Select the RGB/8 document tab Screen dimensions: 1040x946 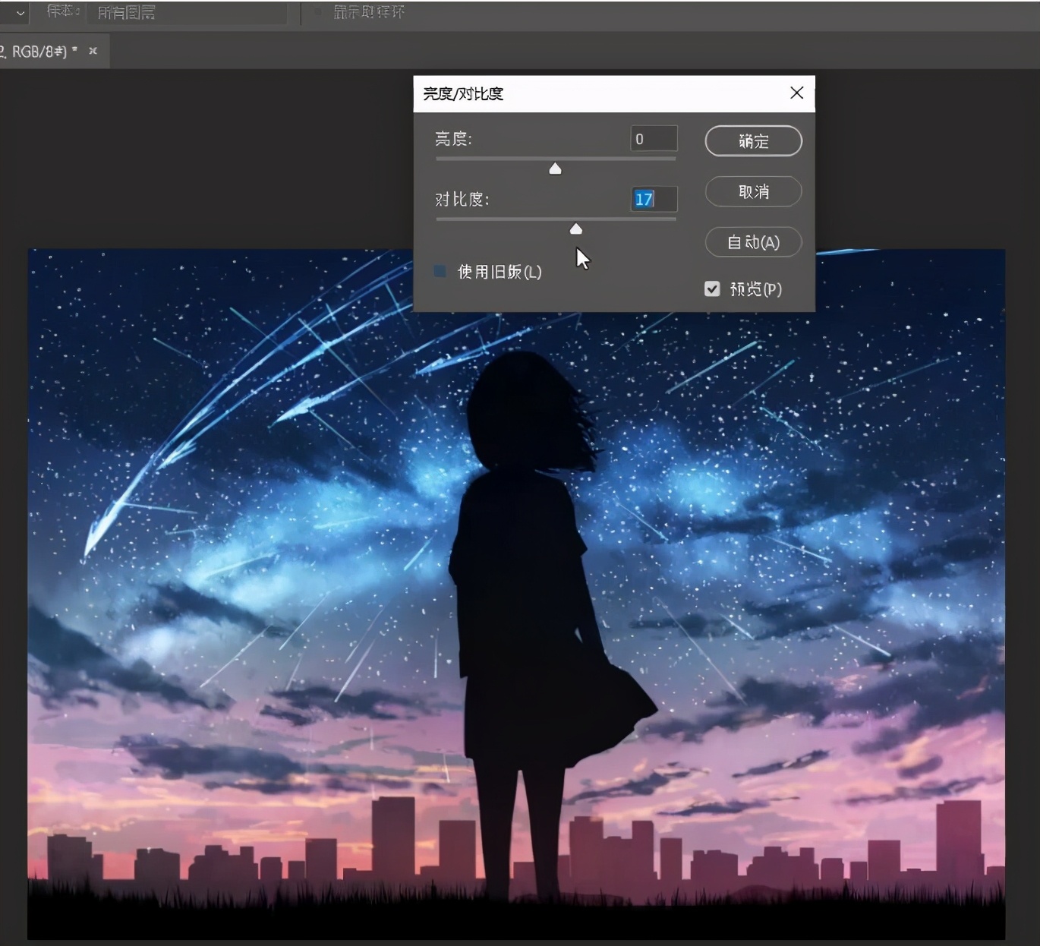click(38, 52)
